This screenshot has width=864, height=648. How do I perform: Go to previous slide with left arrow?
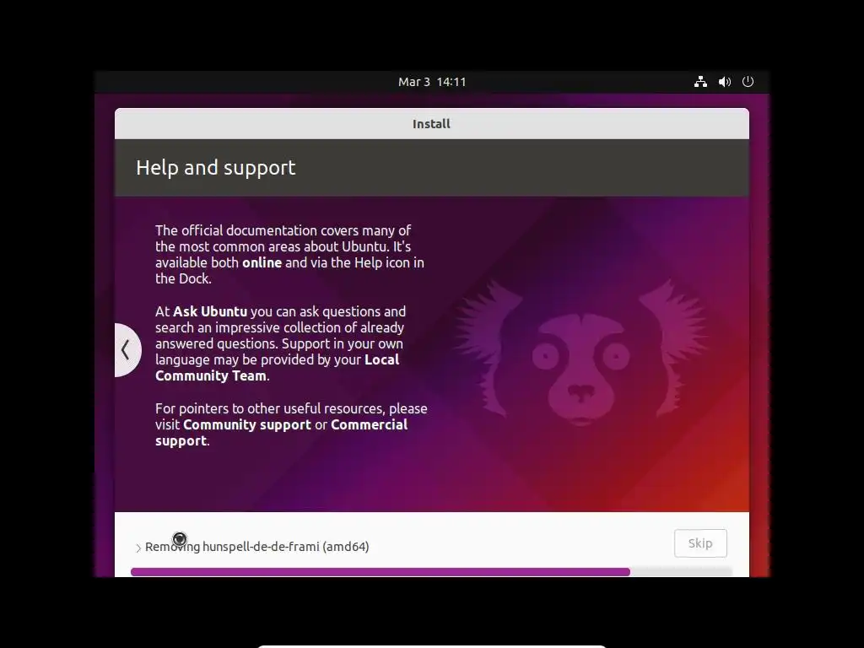127,350
